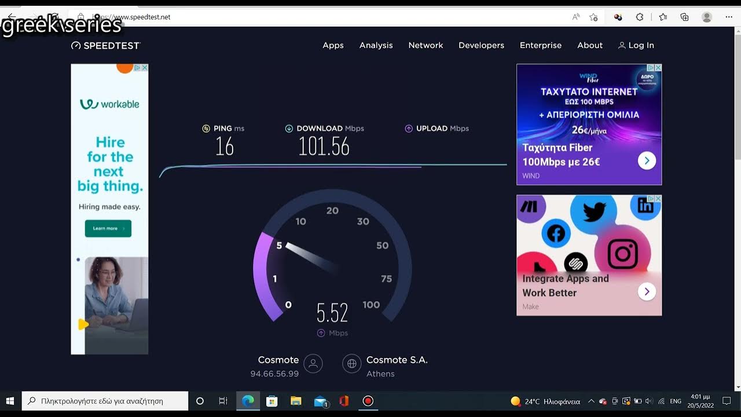
Task: Open the Apps menu item
Action: [333, 45]
